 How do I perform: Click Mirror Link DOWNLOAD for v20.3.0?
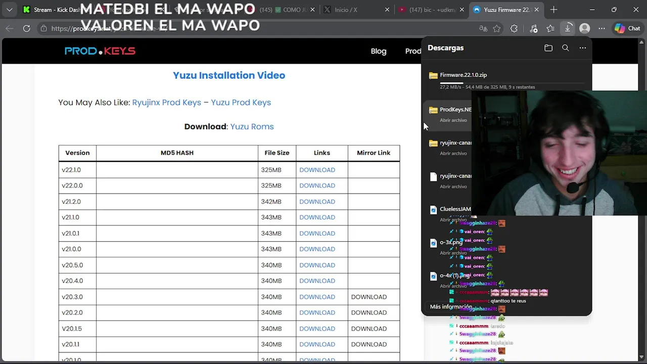(369, 297)
